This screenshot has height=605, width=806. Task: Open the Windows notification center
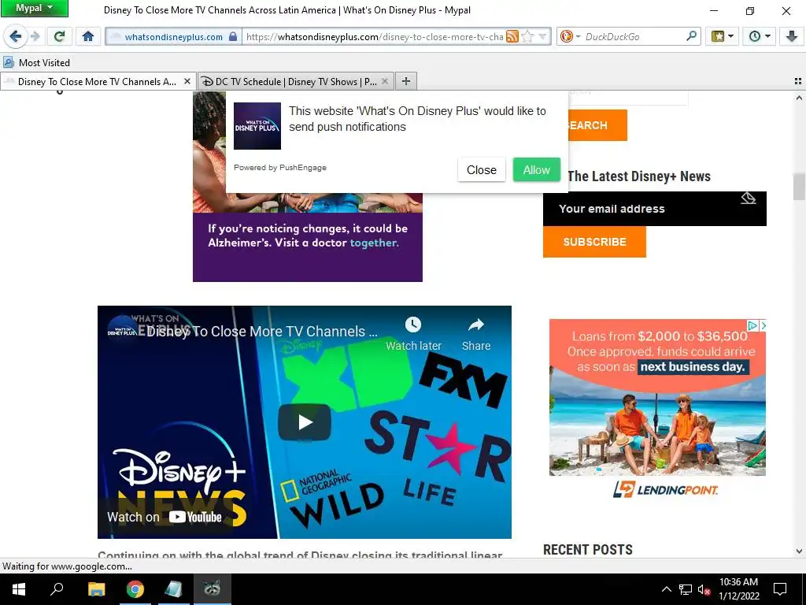point(780,589)
